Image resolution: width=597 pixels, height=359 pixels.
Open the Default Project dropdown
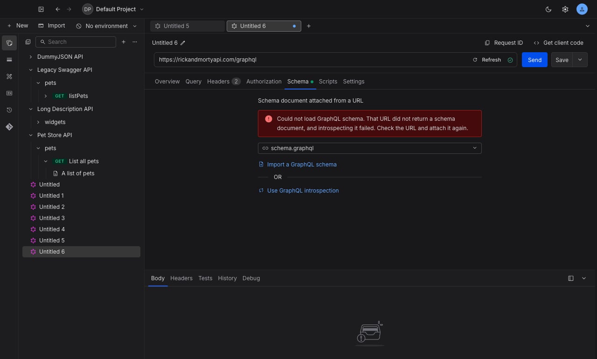pyautogui.click(x=113, y=9)
